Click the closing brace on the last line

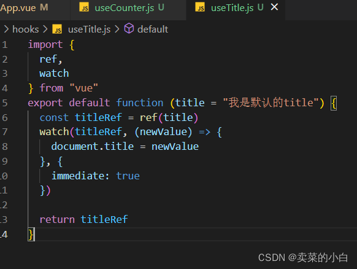pos(31,235)
